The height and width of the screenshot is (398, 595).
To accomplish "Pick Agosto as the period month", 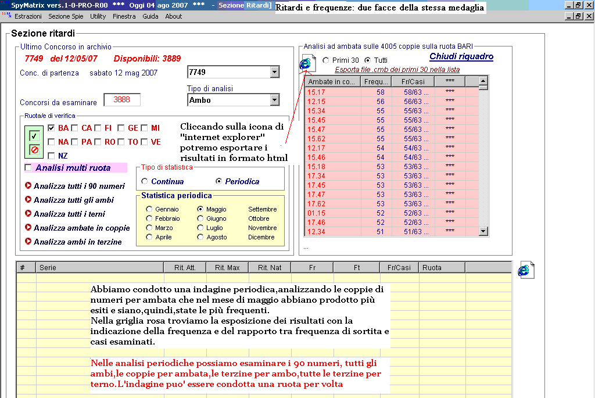I will (x=200, y=237).
